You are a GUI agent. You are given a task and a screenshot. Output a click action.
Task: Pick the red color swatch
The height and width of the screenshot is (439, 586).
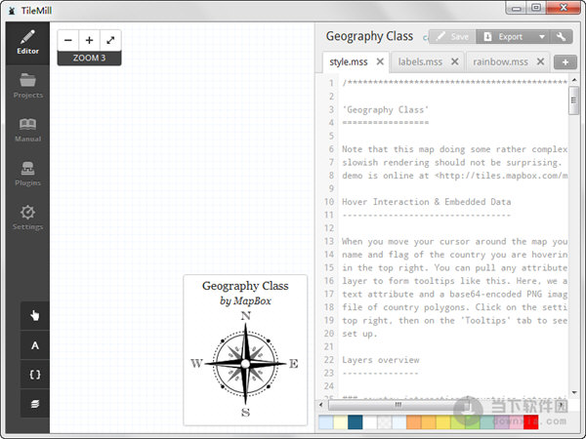point(530,422)
